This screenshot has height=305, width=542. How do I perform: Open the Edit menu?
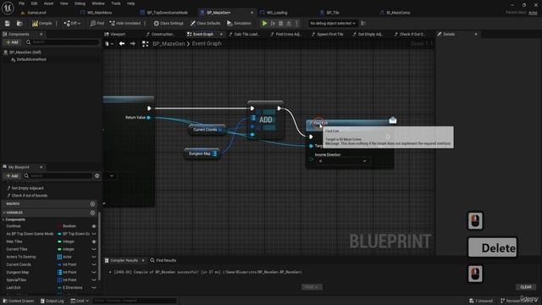pyautogui.click(x=34, y=3)
